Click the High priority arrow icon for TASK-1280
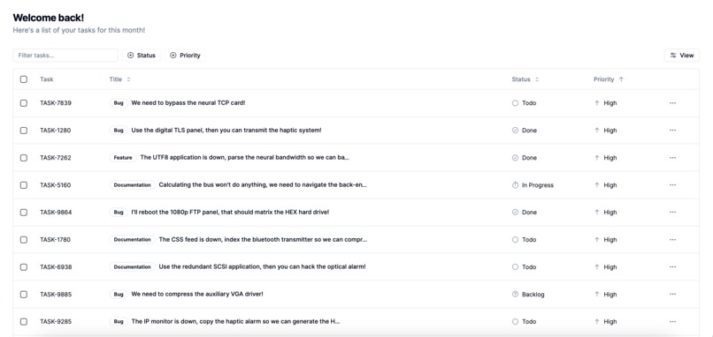 597,131
